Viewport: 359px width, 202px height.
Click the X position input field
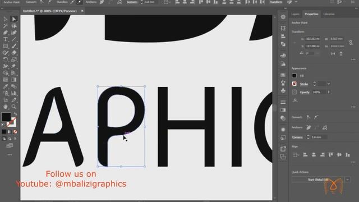point(313,39)
